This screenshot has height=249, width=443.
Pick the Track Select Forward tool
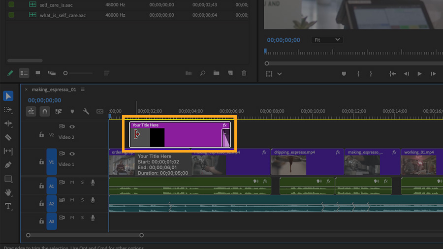(x=8, y=110)
